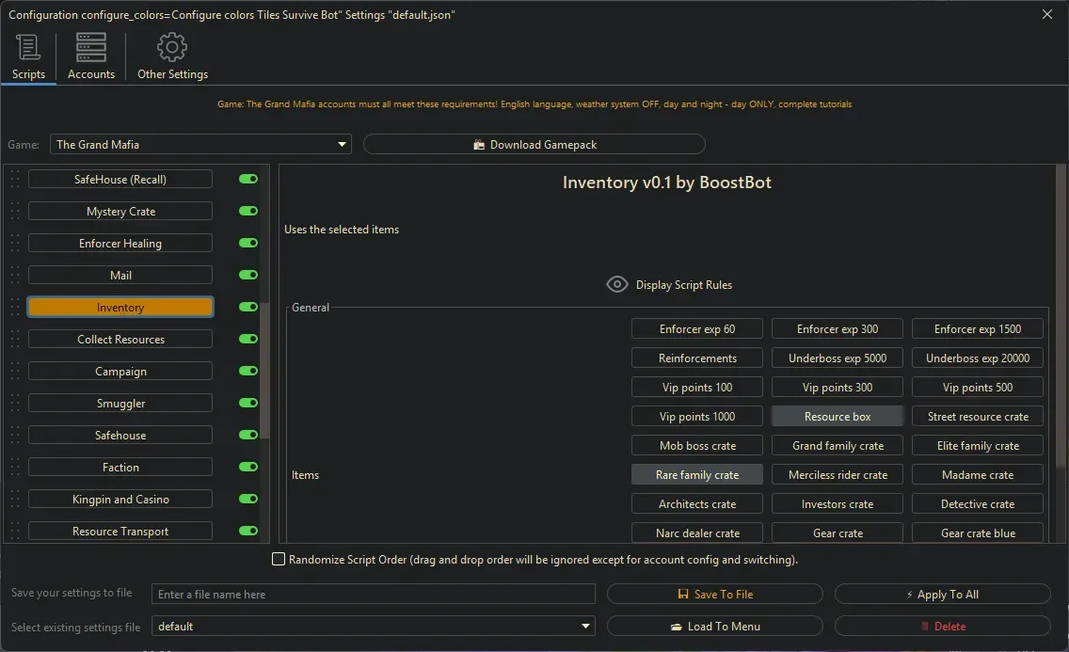Select the Detective crate item
This screenshot has width=1069, height=652.
[x=978, y=504]
